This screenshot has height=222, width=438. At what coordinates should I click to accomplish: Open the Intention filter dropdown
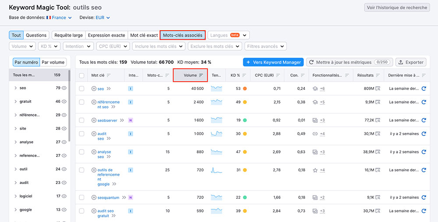78,46
